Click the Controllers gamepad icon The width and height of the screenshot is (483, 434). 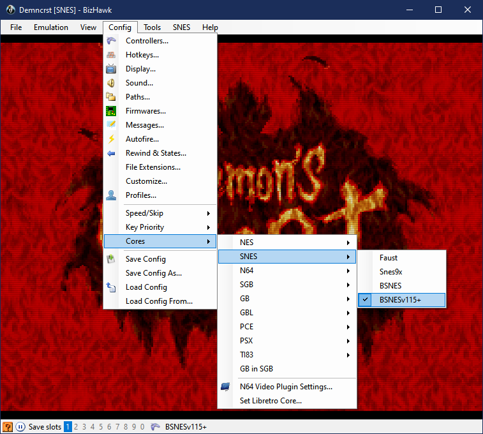click(112, 41)
